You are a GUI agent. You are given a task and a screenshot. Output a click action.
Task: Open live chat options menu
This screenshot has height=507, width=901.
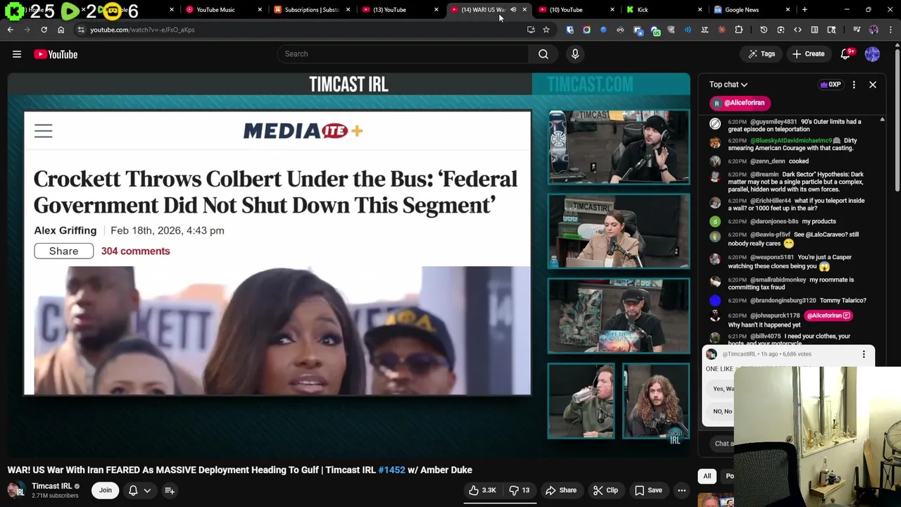854,84
